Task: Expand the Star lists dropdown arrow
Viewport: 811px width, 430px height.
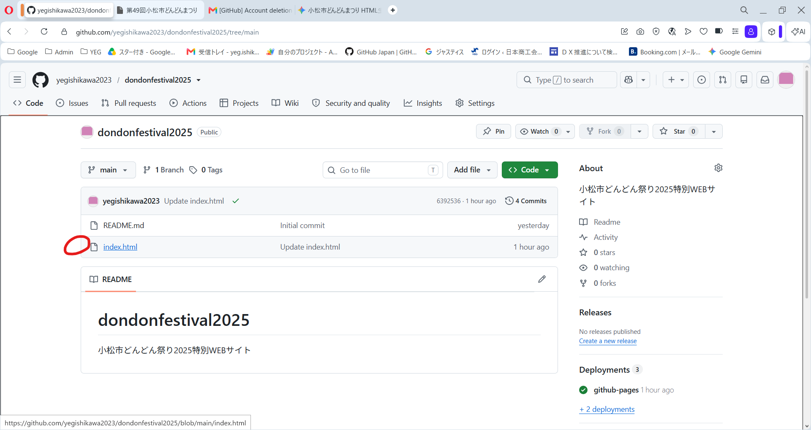Action: (714, 132)
